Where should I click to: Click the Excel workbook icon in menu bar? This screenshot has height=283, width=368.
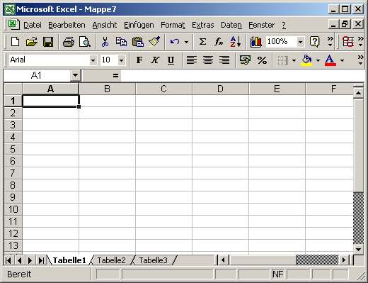point(14,24)
